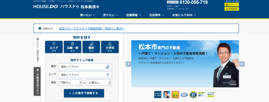Expand the お気に入りBOX menu
The image size is (269, 102).
tap(184, 15)
